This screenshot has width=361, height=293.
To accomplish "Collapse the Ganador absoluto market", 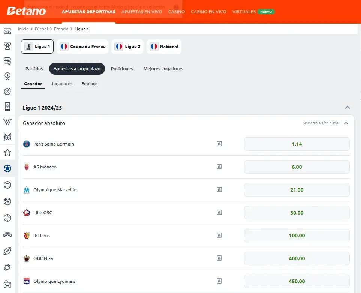I will coord(346,123).
